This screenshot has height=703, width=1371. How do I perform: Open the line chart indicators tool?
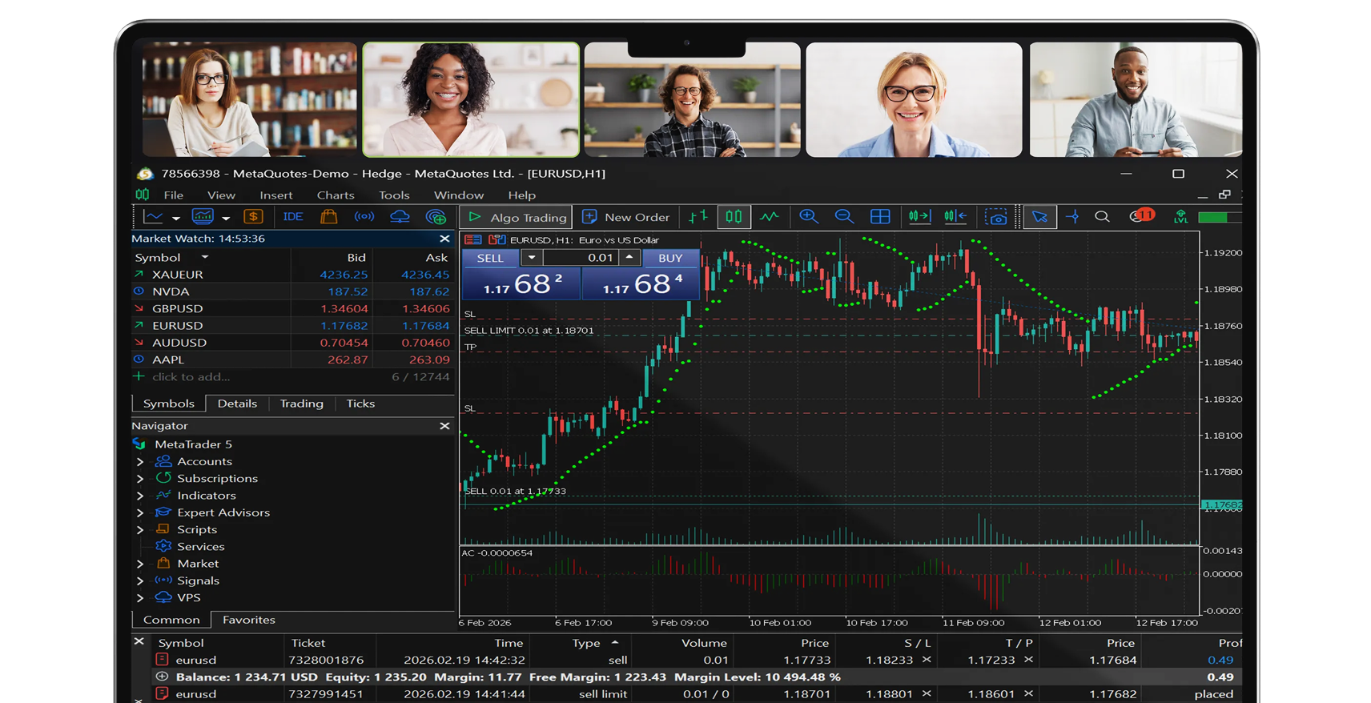click(153, 217)
